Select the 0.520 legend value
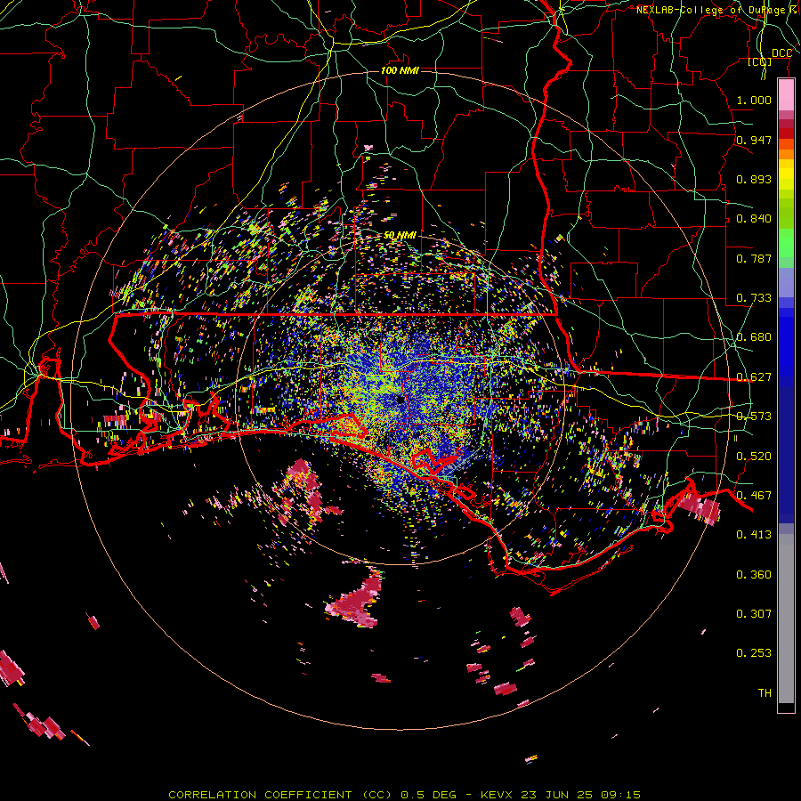801x801 pixels. click(754, 457)
